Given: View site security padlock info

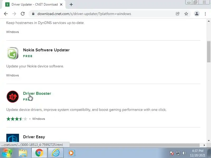Looking at the screenshot, I should (x=33, y=14).
